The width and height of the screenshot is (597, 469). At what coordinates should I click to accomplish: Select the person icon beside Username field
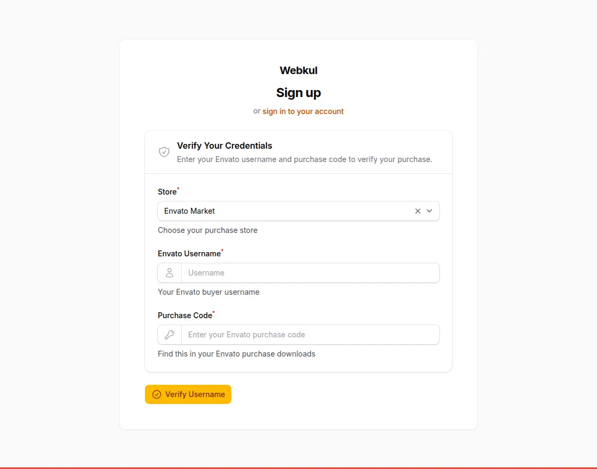click(x=169, y=272)
